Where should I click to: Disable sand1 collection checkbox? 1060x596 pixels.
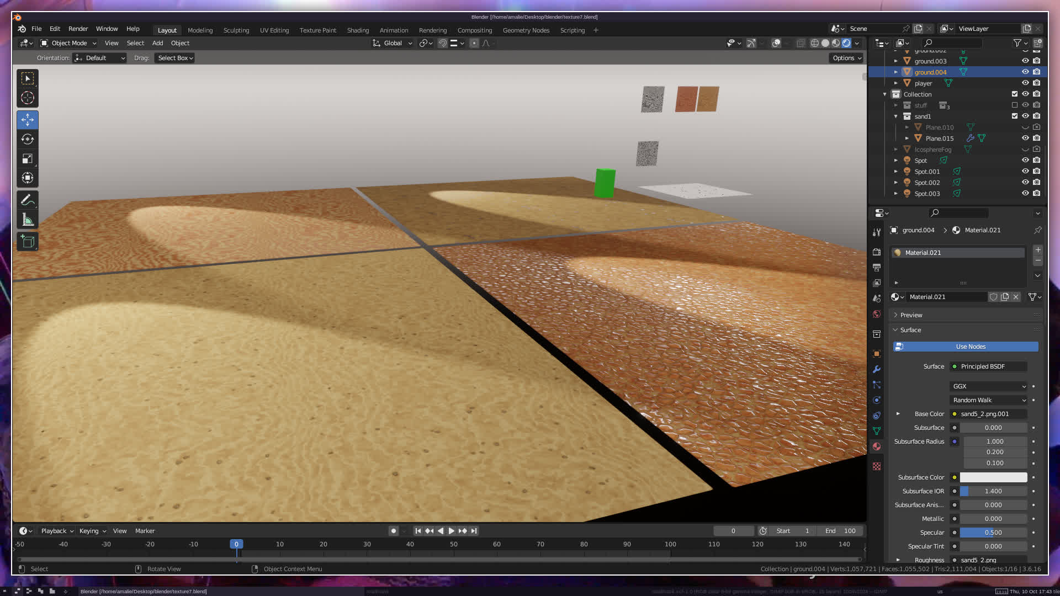coord(1014,116)
